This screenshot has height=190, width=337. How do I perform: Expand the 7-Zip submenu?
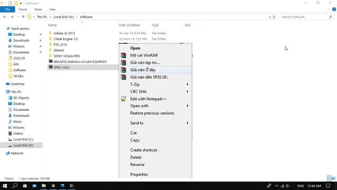pos(155,84)
